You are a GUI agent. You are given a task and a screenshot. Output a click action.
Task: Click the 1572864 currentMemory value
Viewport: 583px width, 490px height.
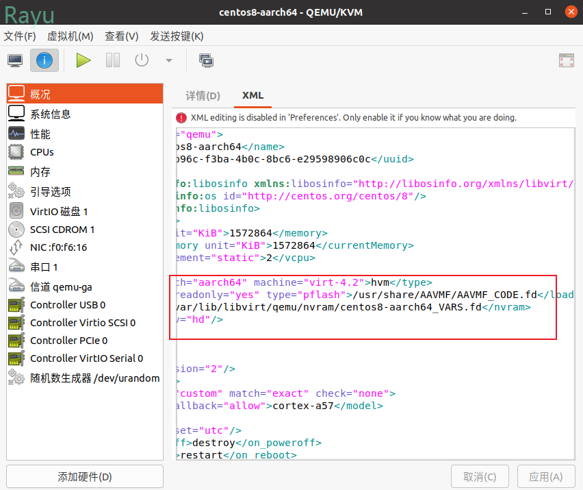[294, 246]
